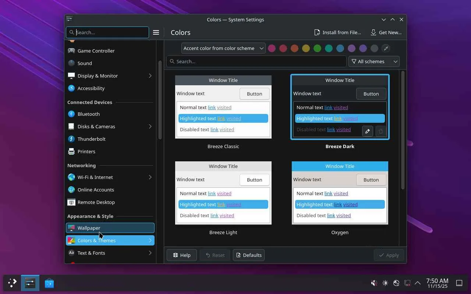Show hidden tray icons with the up arrow
Viewport: 471px width, 294px height.
point(418,283)
